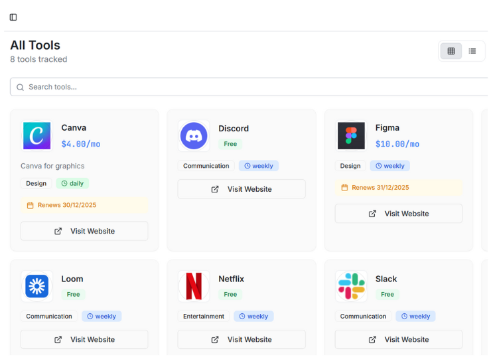491x359 pixels.
Task: Open Discord's Visit Website button
Action: (x=242, y=189)
